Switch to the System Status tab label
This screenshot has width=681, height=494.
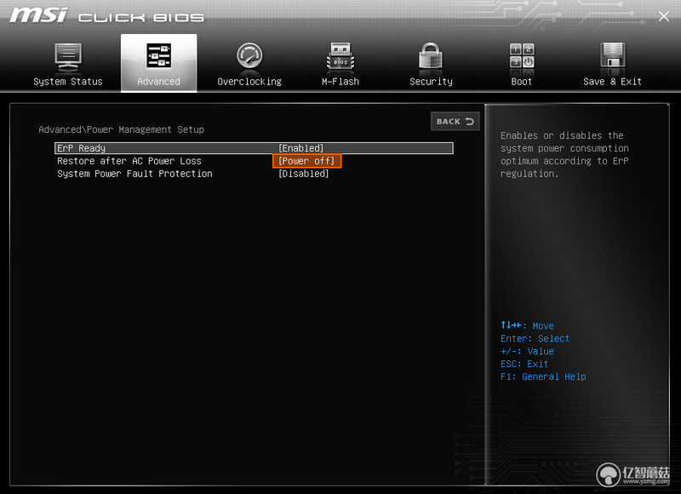coord(68,82)
